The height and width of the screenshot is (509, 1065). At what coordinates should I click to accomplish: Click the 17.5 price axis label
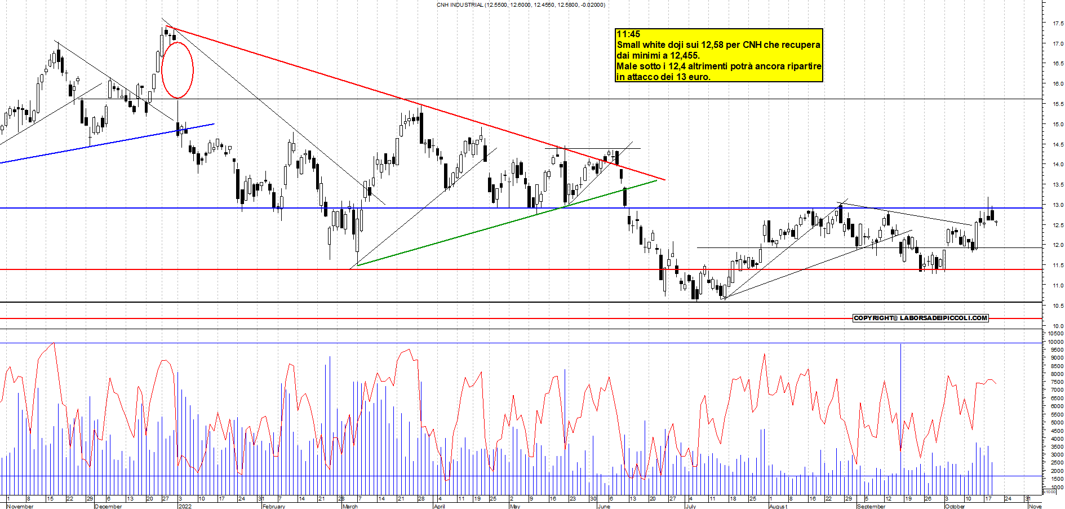(x=1058, y=24)
